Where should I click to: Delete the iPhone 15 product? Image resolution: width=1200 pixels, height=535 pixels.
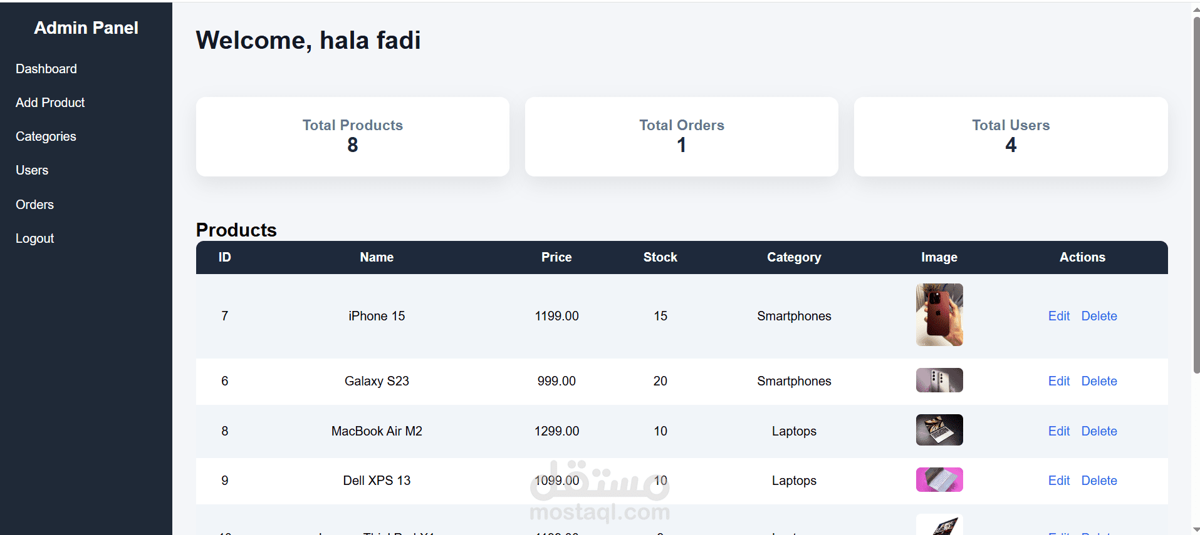point(1099,316)
